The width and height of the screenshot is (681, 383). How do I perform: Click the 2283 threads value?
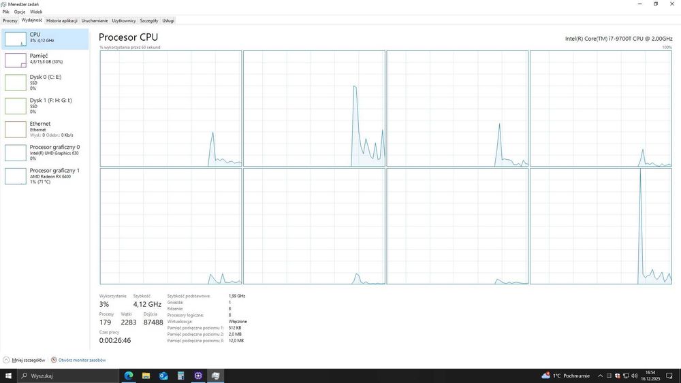click(x=129, y=322)
